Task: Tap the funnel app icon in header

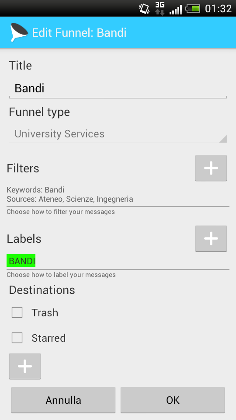Action: 19,32
